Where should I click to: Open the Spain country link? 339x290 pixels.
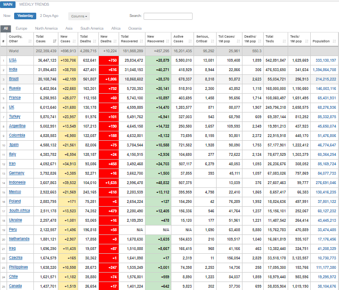14,145
